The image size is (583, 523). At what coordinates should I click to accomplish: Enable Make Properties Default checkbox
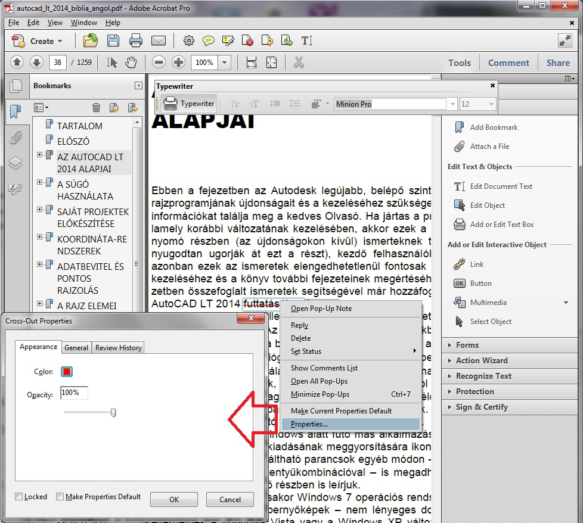[x=60, y=497]
